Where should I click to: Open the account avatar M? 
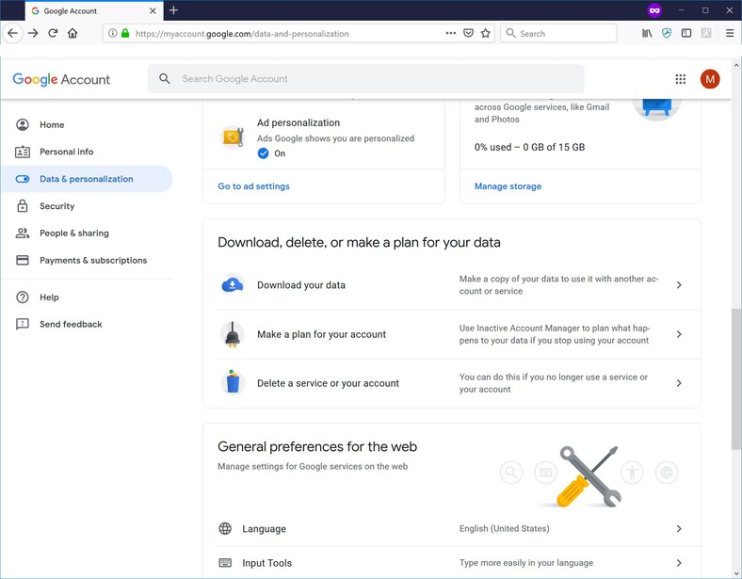[710, 79]
